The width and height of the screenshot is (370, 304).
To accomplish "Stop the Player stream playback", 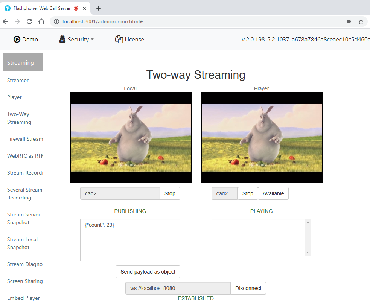I will (248, 193).
